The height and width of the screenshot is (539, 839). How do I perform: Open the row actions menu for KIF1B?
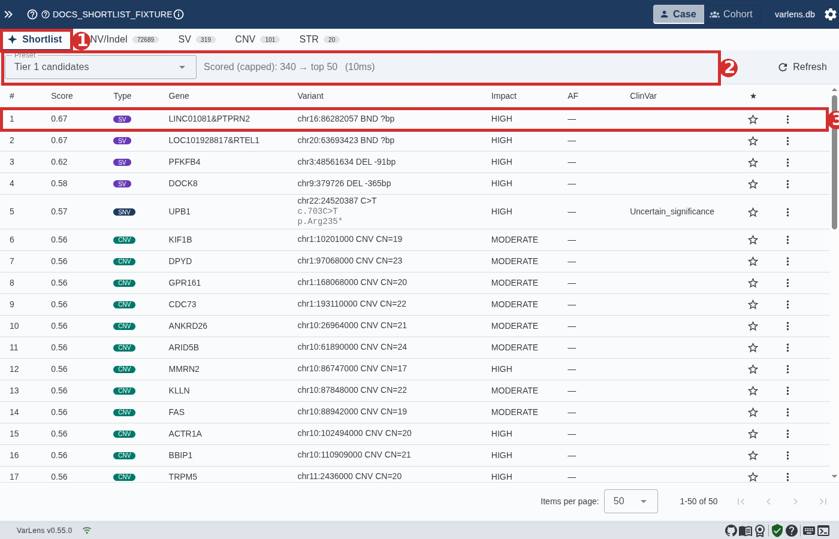787,240
